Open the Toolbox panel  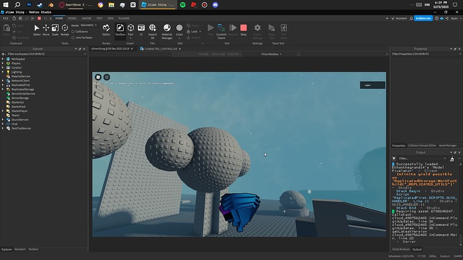120,29
